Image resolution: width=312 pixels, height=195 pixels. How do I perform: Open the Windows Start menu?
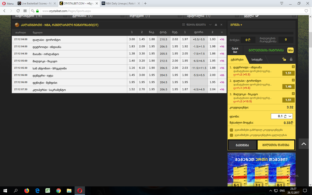tap(5, 191)
